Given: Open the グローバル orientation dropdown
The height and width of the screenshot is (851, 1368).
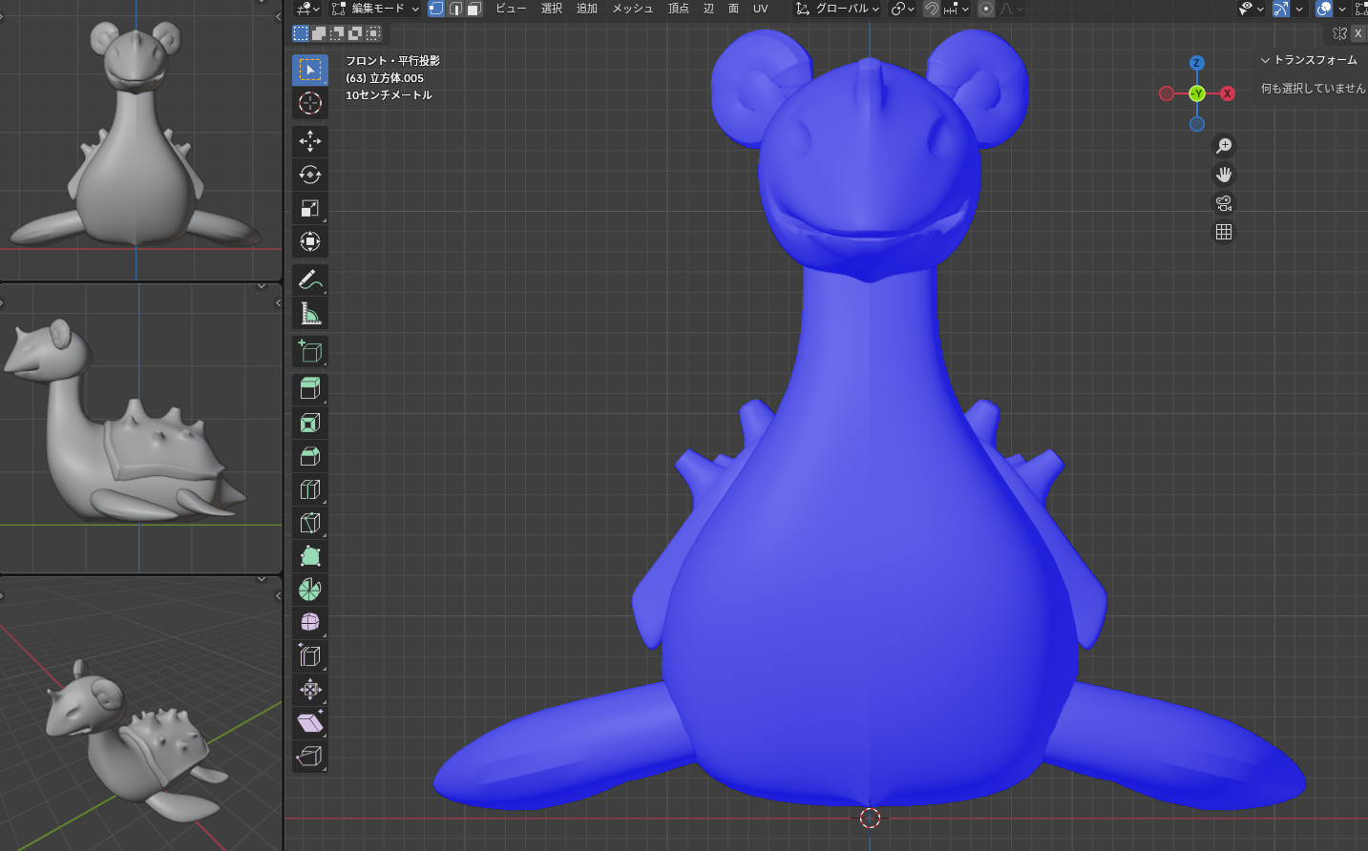Looking at the screenshot, I should [837, 9].
